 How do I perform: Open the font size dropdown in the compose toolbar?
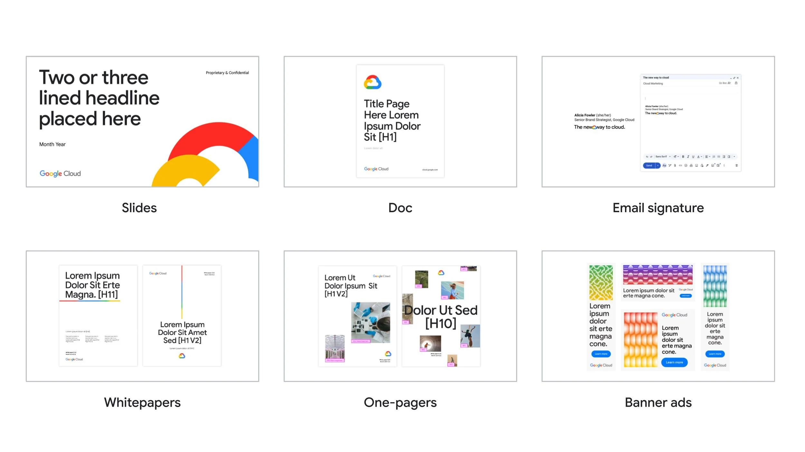tap(676, 157)
